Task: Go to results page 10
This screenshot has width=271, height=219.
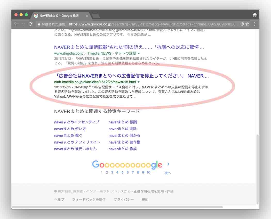Action: pyautogui.click(x=148, y=172)
